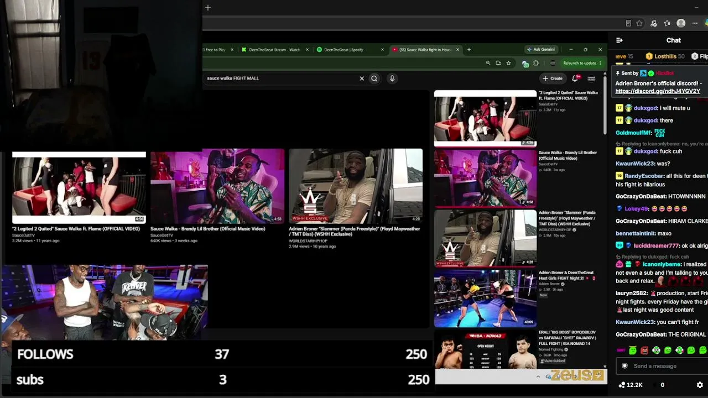Open inner browser zoom magnifier icon
708x398 pixels.
pos(488,63)
